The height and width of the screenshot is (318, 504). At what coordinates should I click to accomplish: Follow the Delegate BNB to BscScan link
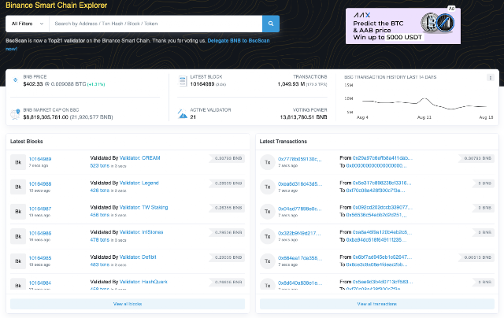239,41
